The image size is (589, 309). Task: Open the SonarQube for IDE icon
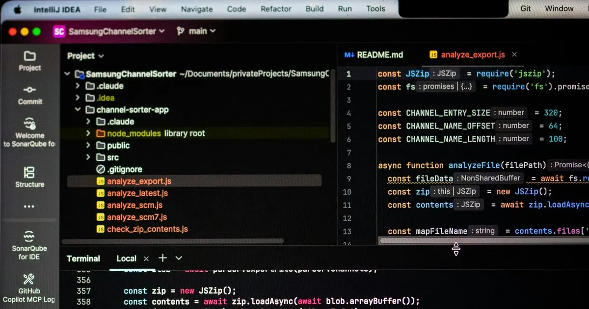click(x=29, y=236)
